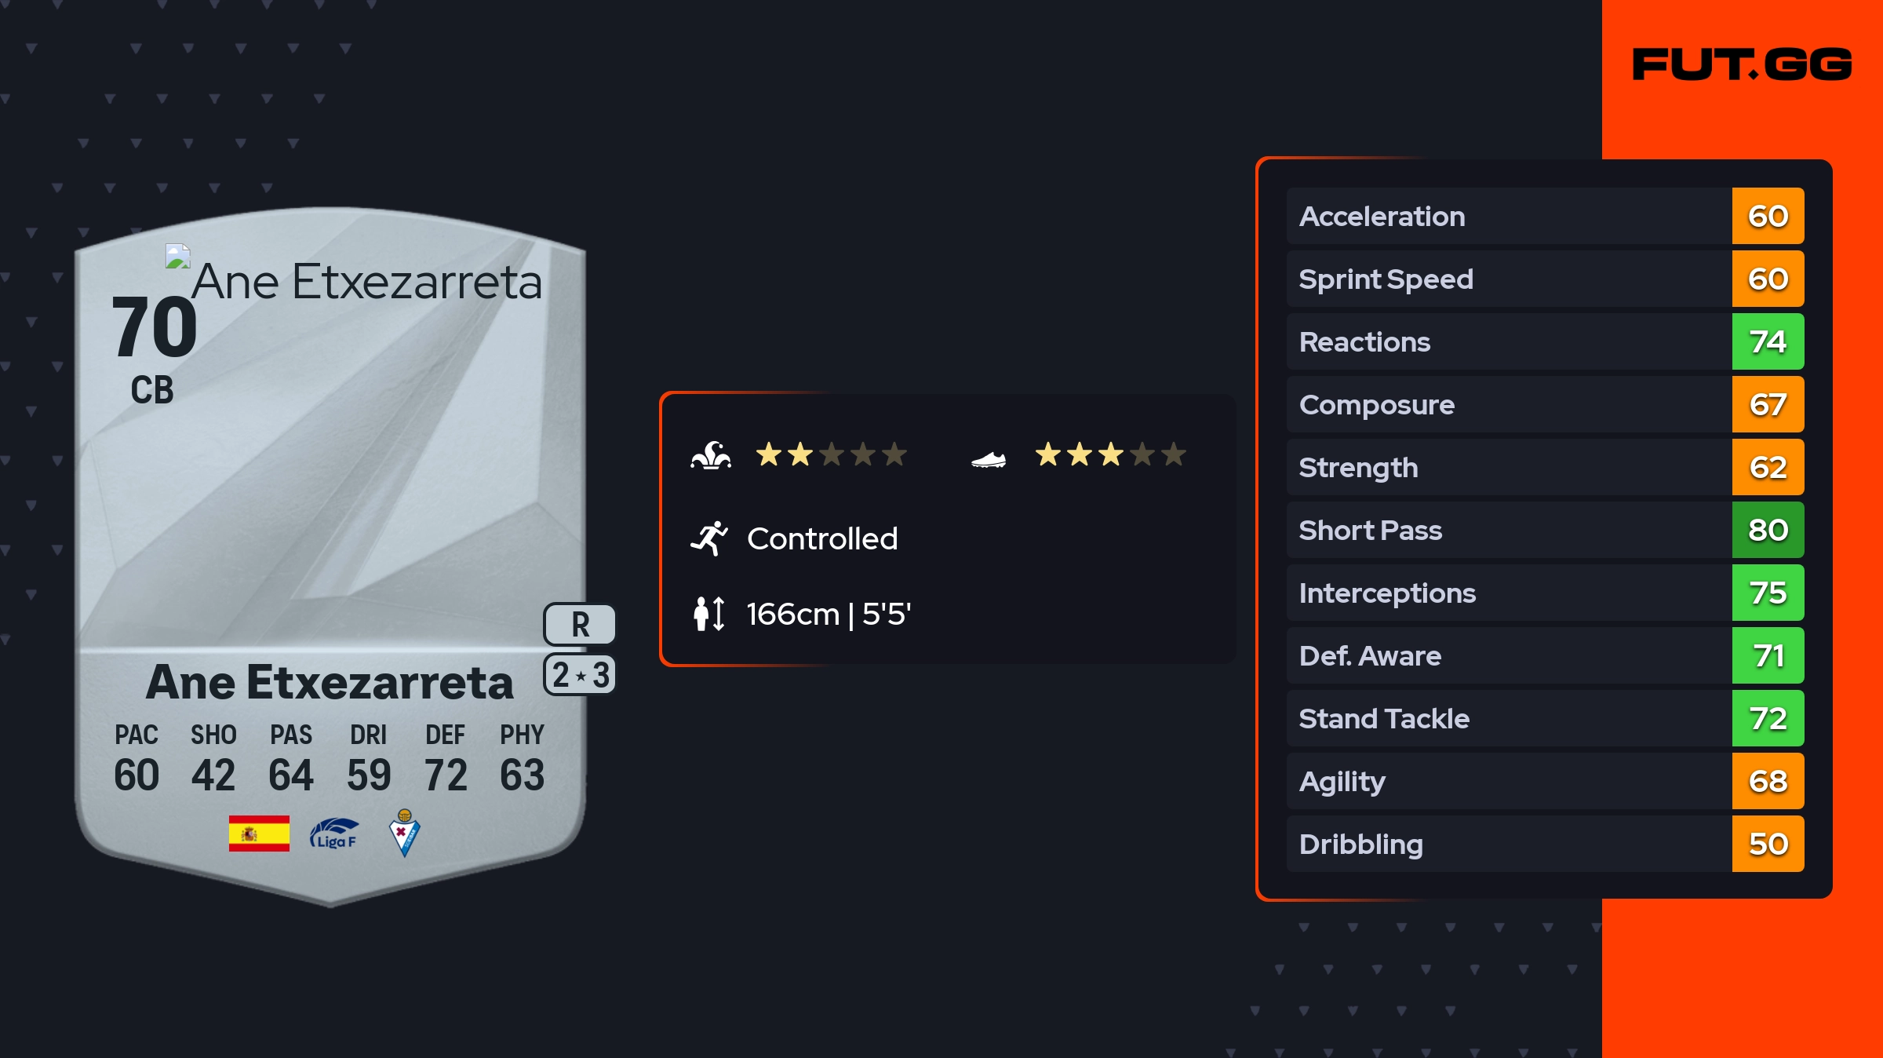Screen dimensions: 1883x1058
Task: Click the Spain flag icon
Action: coord(259,833)
